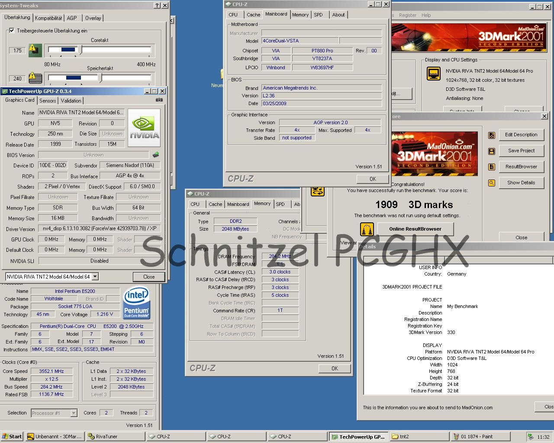554x443 pixels.
Task: Open SPD tab in CPU-Z Mainboard window
Action: (319, 15)
